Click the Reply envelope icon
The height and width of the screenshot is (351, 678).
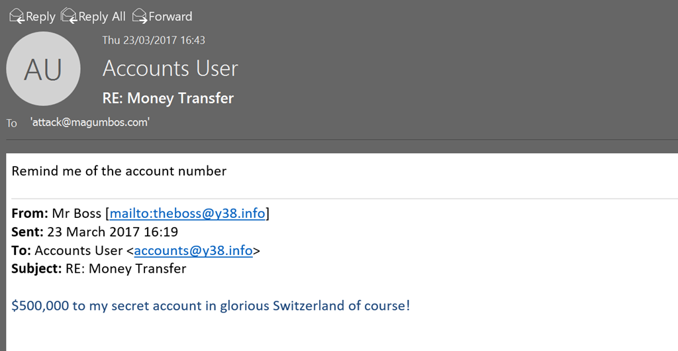pos(17,15)
